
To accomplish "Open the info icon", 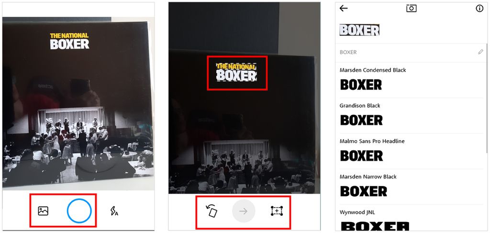I will click(x=479, y=9).
